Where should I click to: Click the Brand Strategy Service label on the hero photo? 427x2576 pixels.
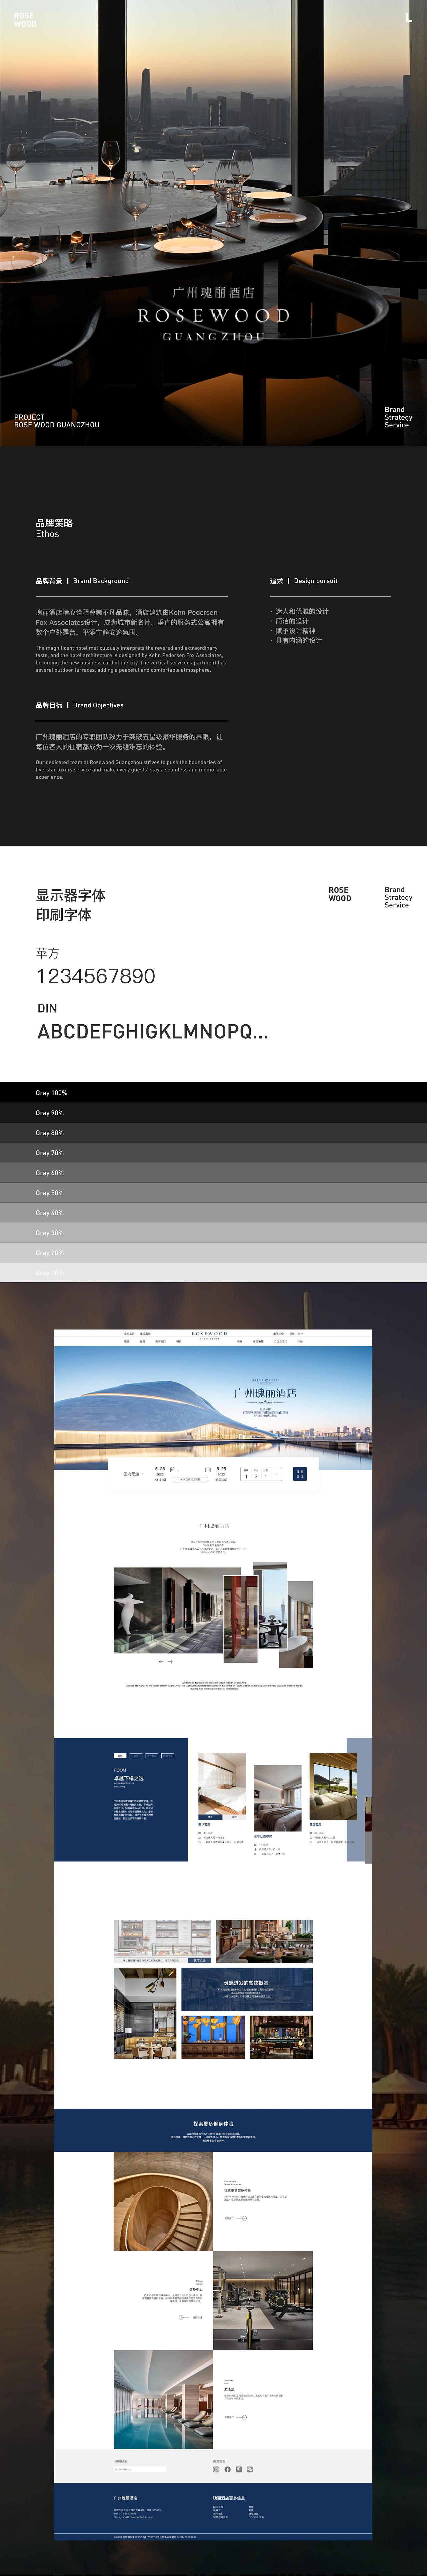(x=398, y=417)
